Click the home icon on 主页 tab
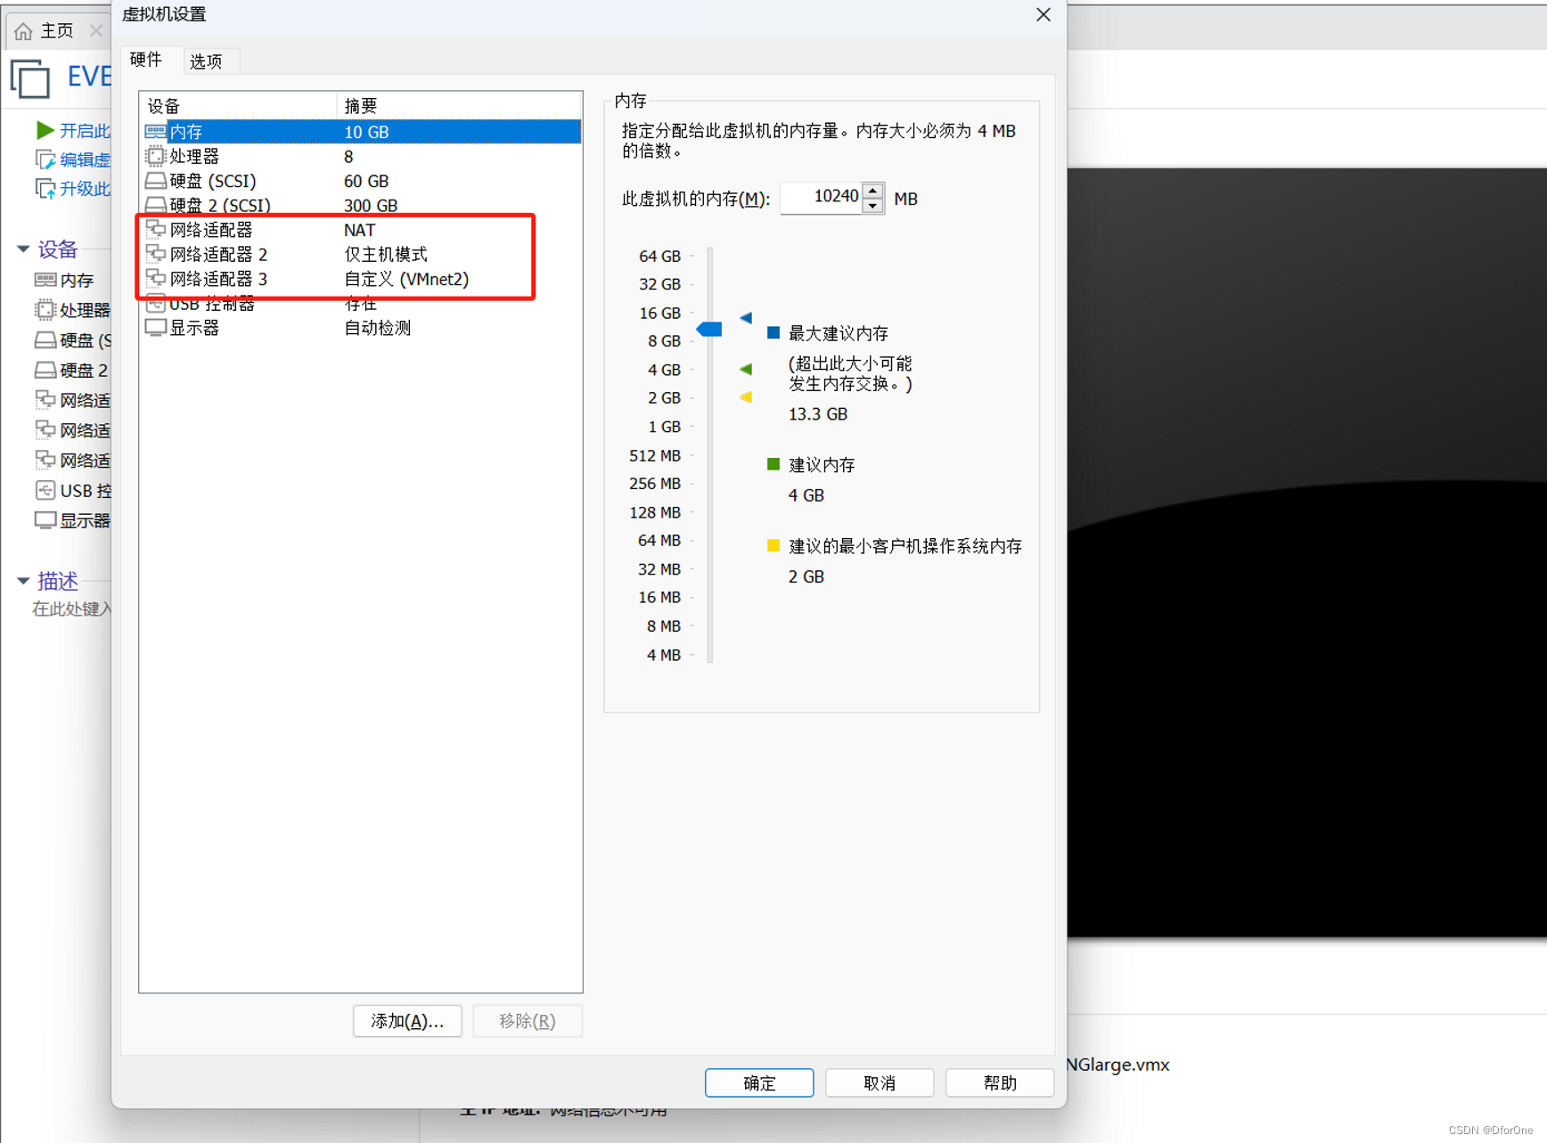This screenshot has height=1143, width=1547. (x=24, y=32)
